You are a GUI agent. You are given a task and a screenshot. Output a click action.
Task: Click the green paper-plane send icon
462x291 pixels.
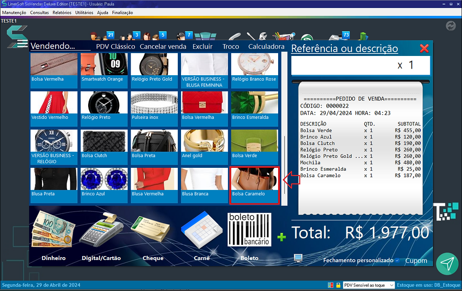click(x=447, y=264)
